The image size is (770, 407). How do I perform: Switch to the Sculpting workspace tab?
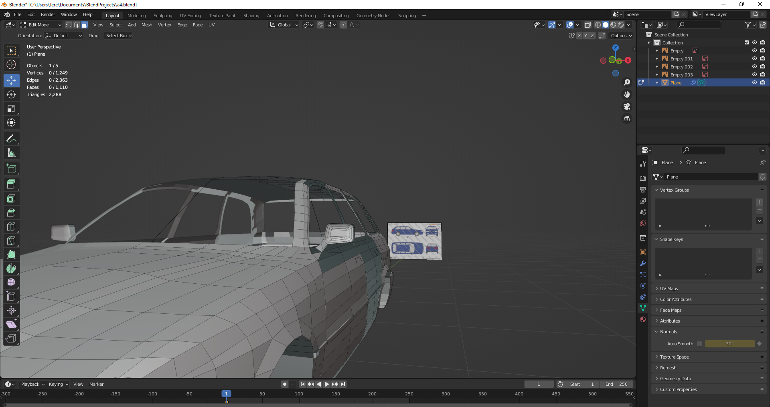(x=163, y=16)
